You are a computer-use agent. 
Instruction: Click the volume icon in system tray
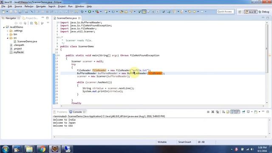click(x=252, y=149)
